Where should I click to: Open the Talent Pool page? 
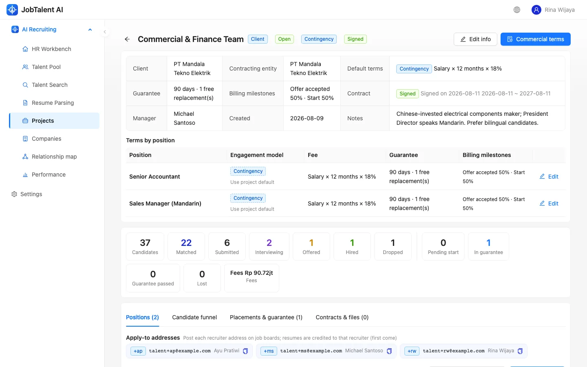pos(46,67)
